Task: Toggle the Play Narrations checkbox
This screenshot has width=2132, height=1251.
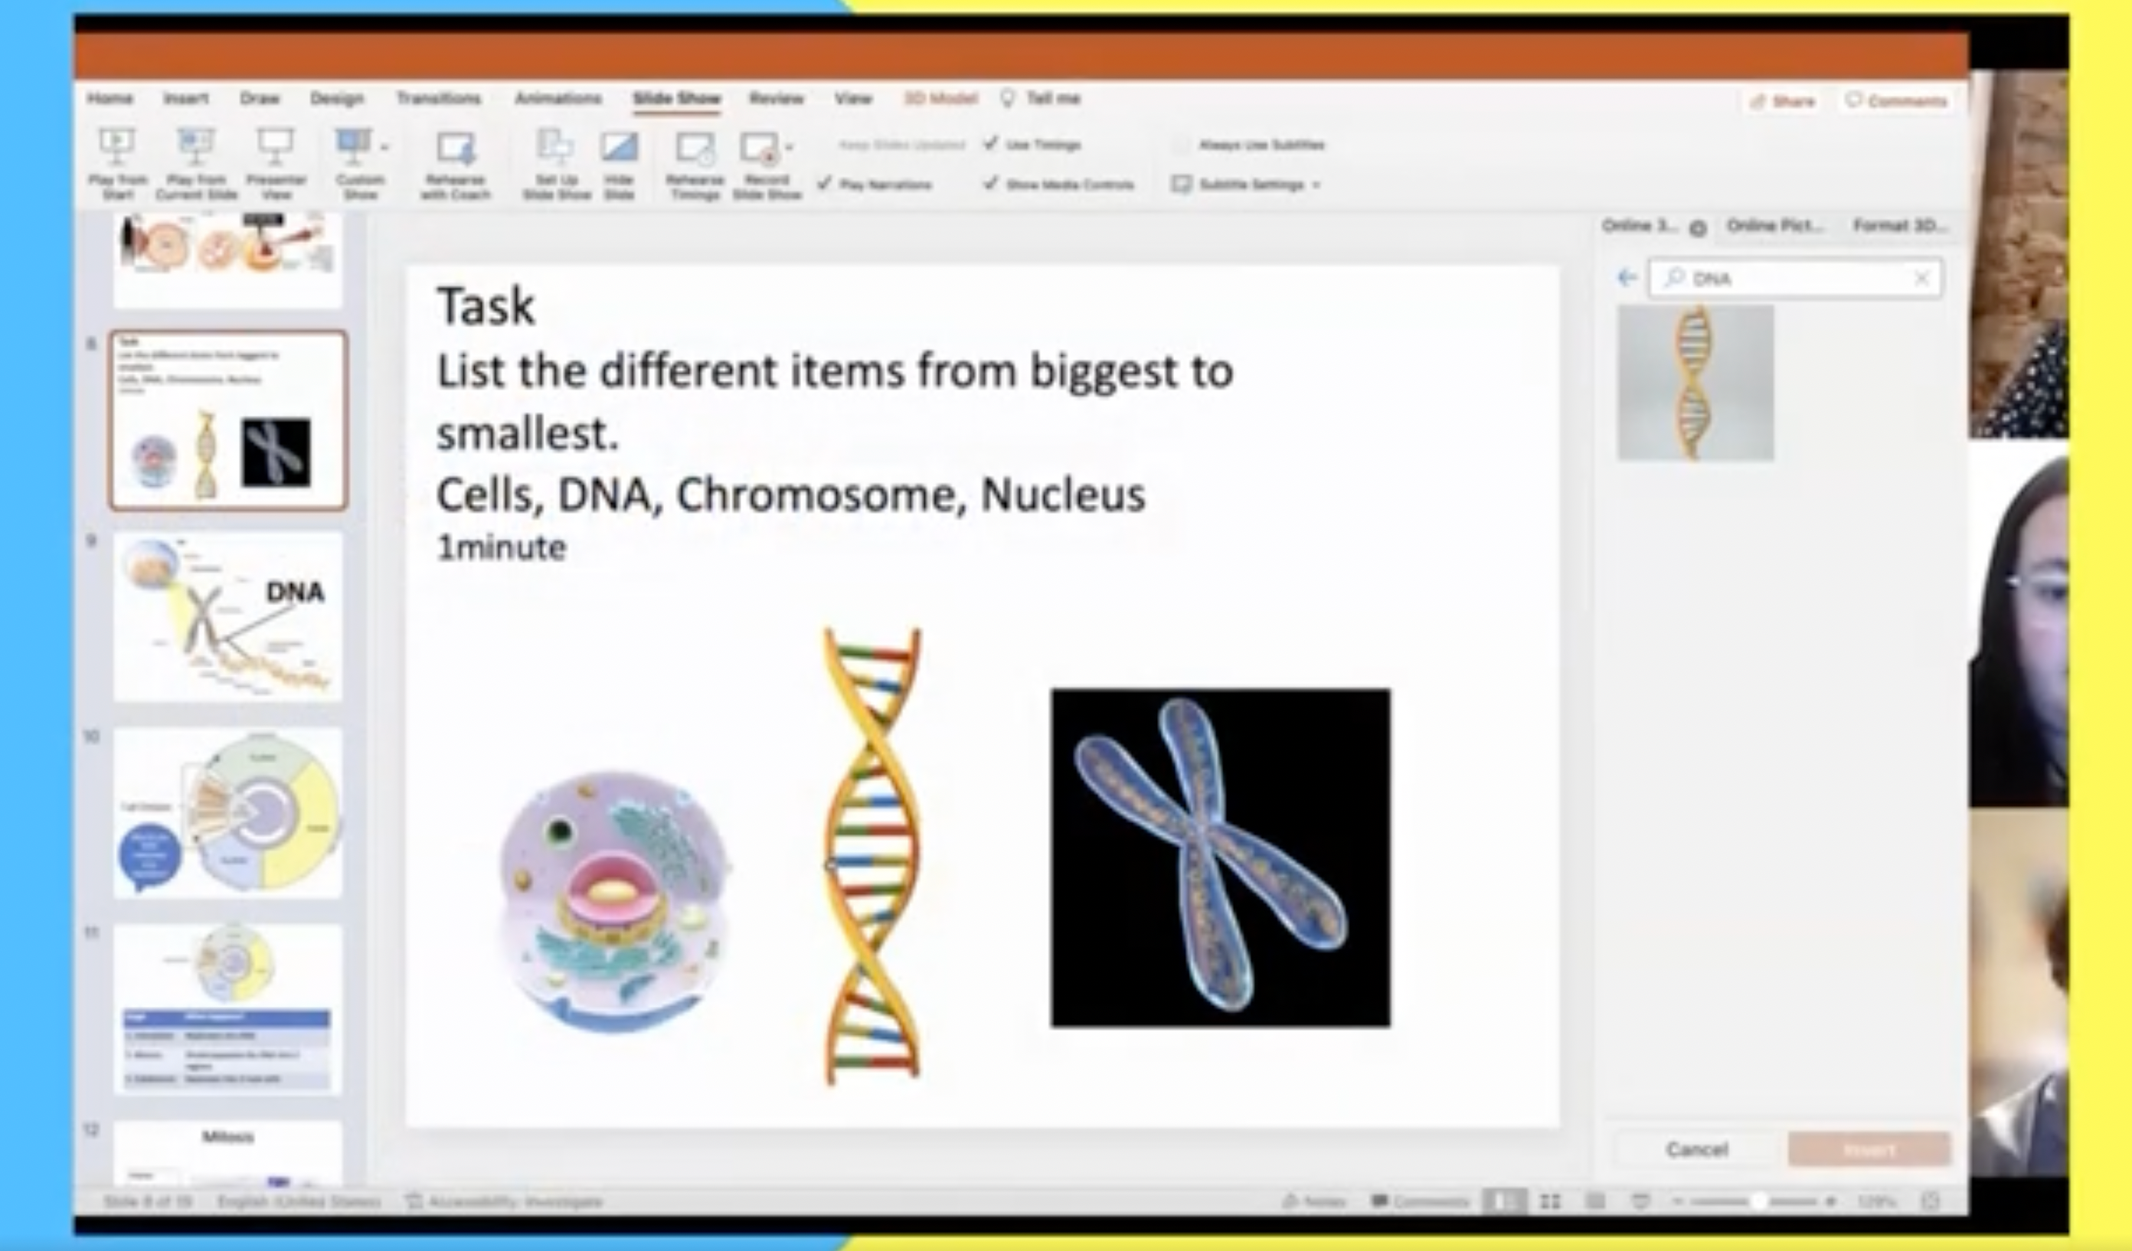Action: pos(824,184)
